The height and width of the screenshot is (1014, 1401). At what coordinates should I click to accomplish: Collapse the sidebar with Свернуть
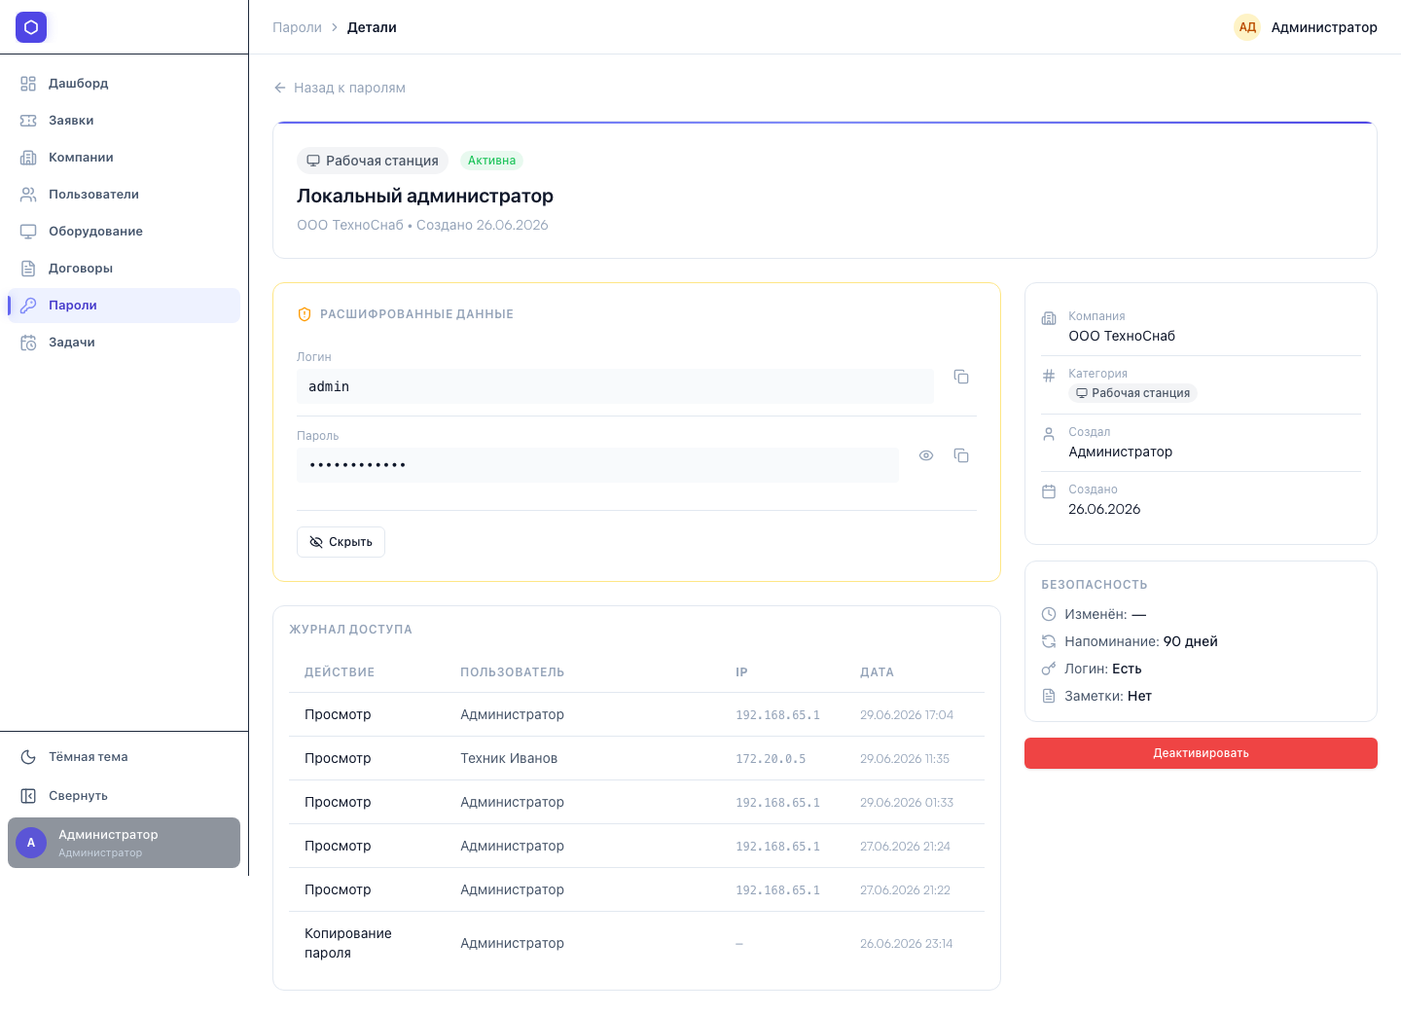124,796
